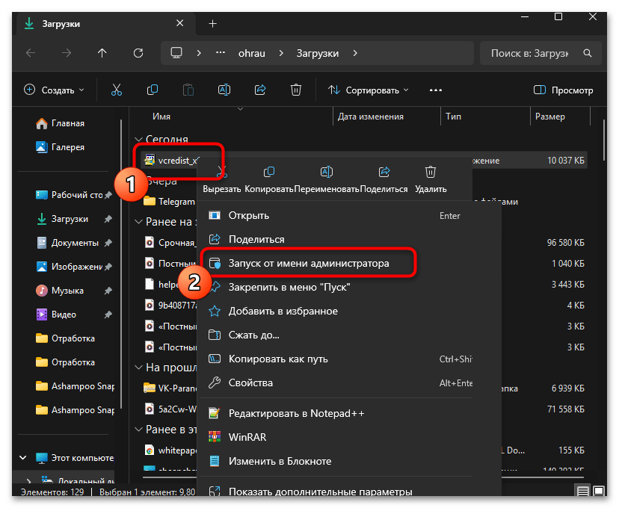The image size is (619, 508).
Task: Choose Удалить in the context menu
Action: (431, 179)
